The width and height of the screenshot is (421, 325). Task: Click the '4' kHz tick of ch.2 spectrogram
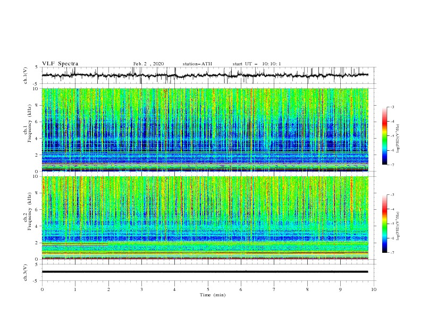tap(38, 226)
